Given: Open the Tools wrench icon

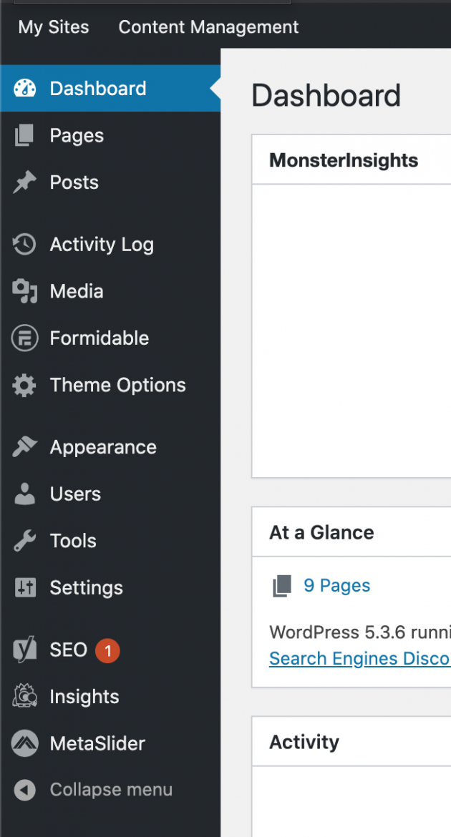Looking at the screenshot, I should pyautogui.click(x=23, y=541).
